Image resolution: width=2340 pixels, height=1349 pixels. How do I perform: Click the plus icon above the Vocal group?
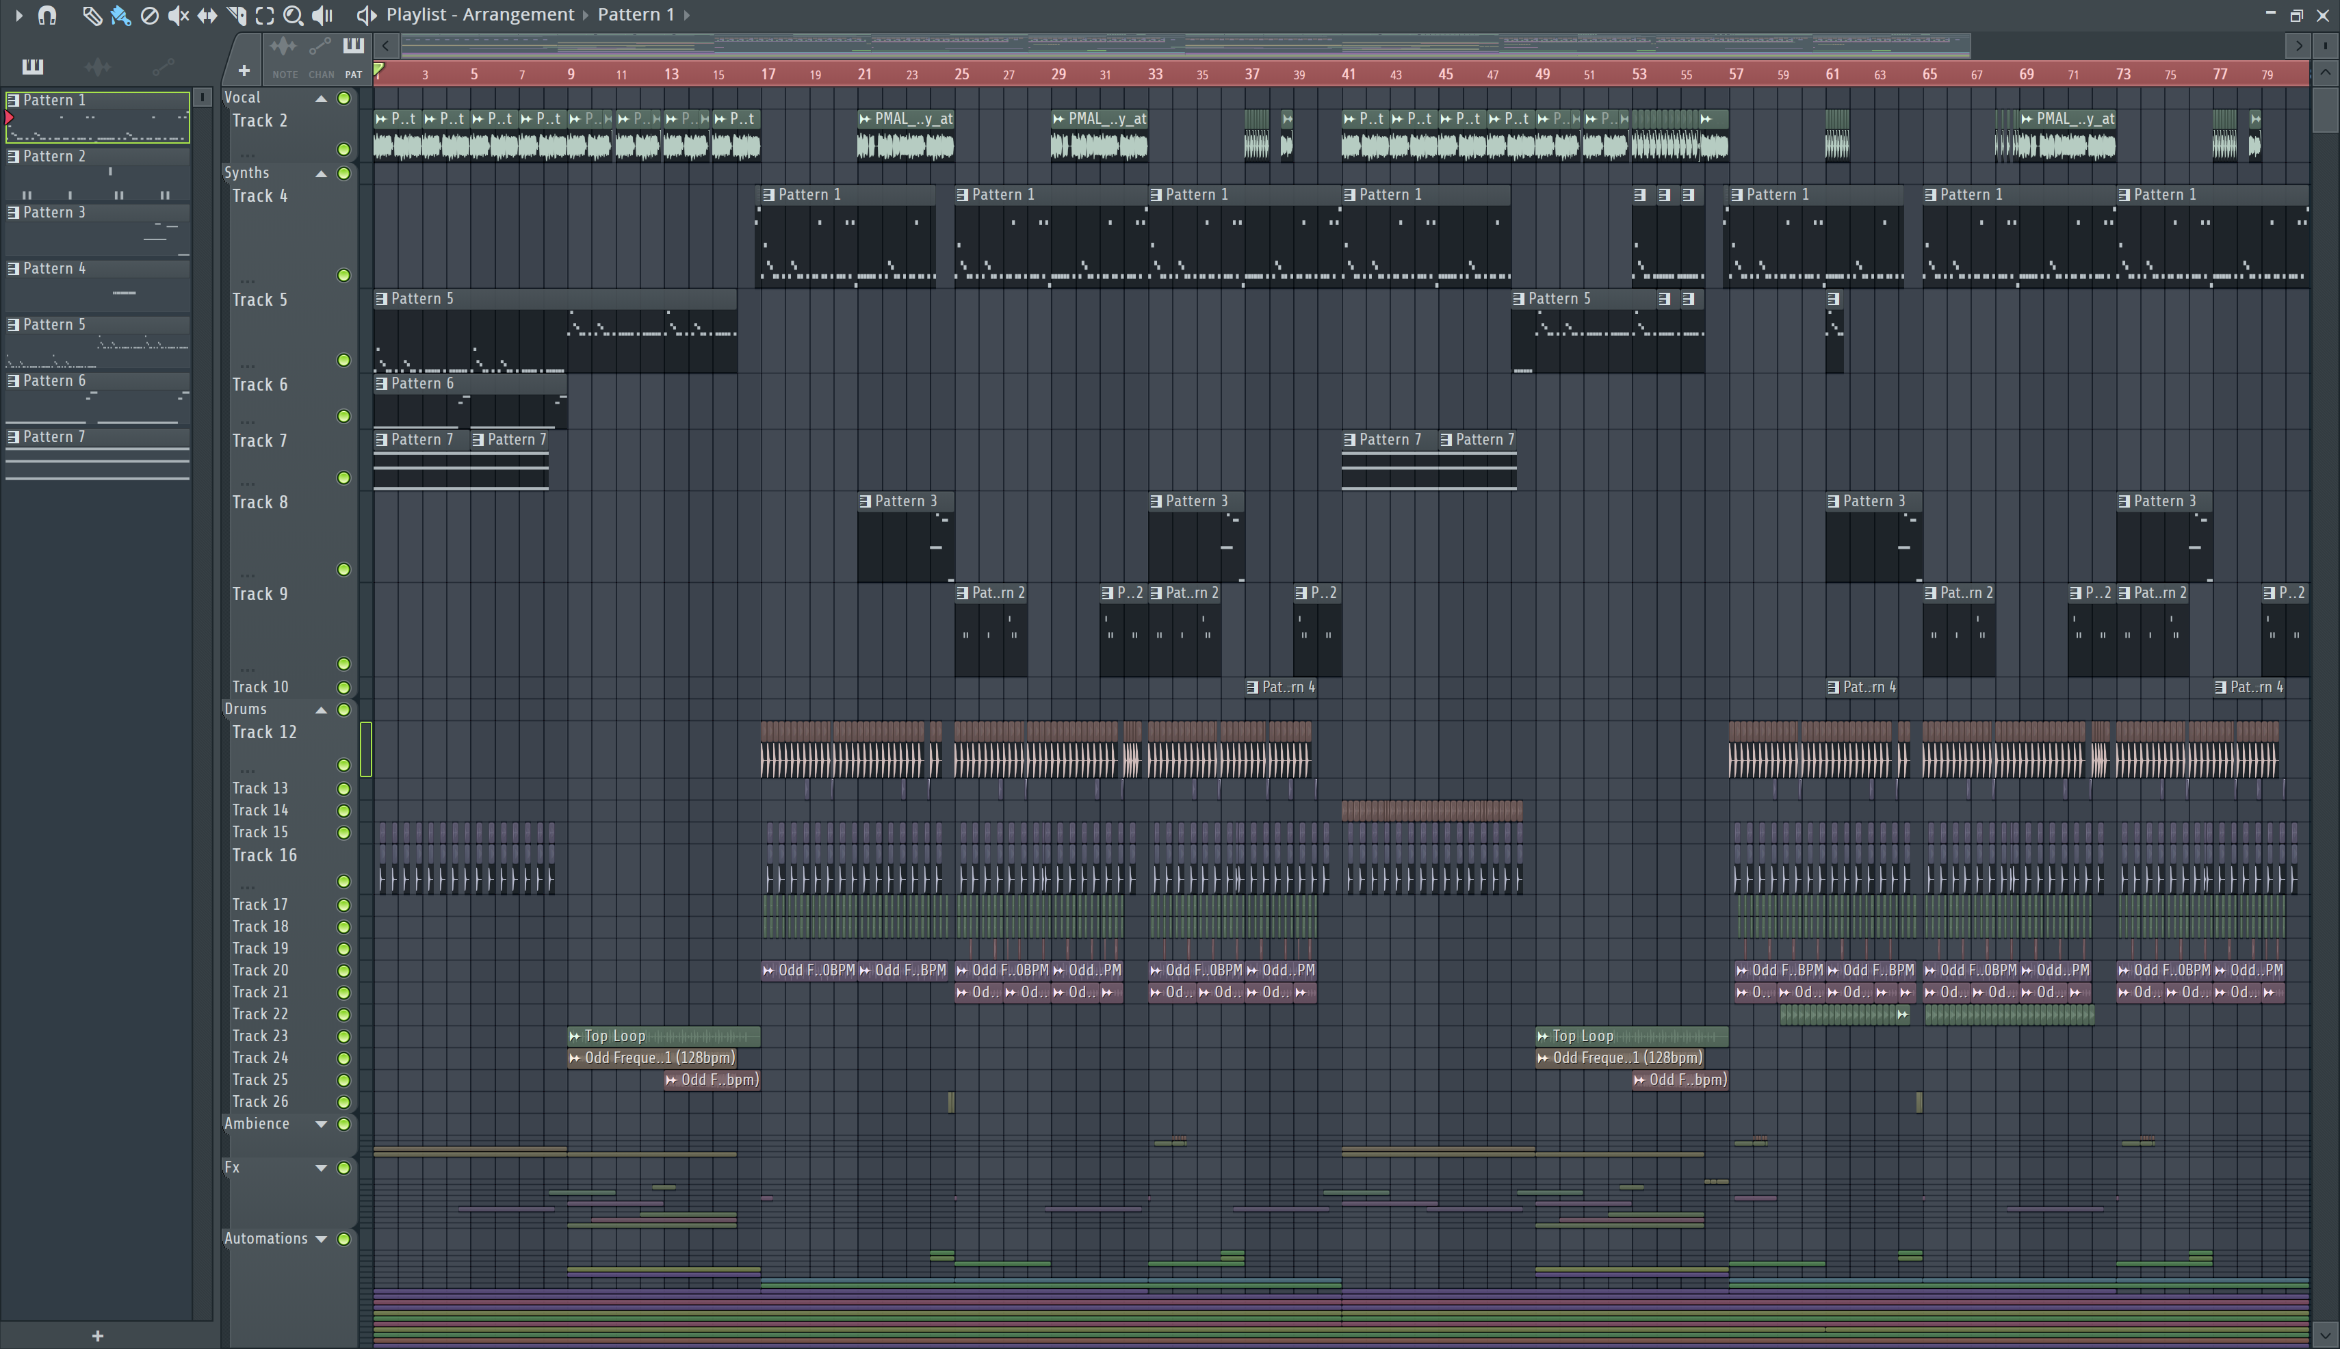point(244,70)
